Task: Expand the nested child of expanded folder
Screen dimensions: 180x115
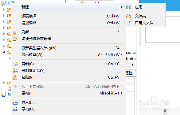Action: click(x=10, y=58)
